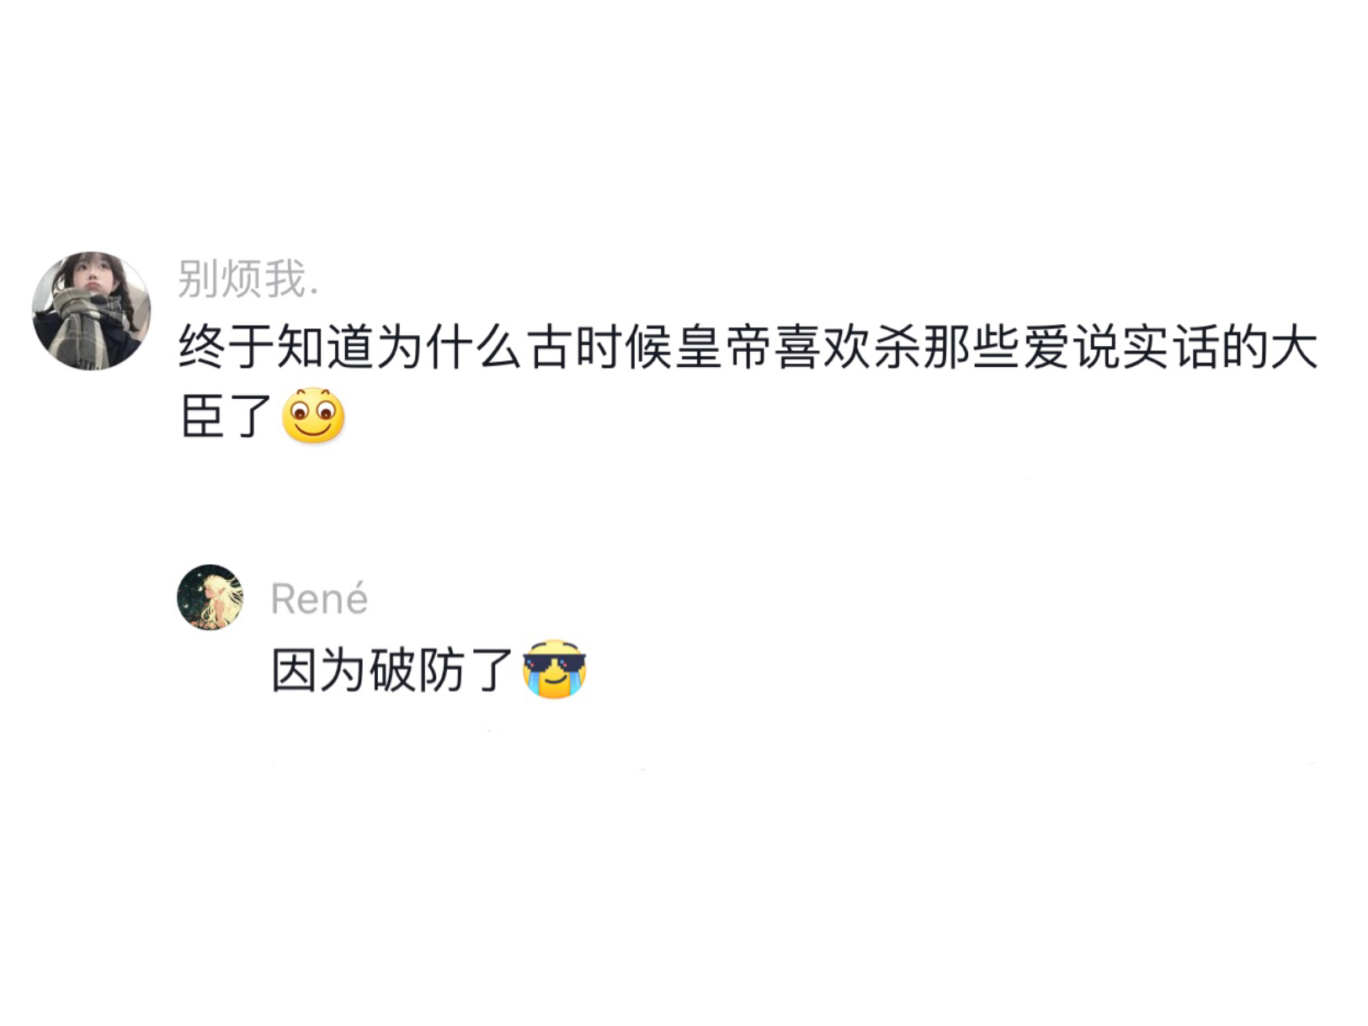Click the word 皇帝 in the comment
Image resolution: width=1368 pixels, height=1026 pixels.
pos(723,348)
